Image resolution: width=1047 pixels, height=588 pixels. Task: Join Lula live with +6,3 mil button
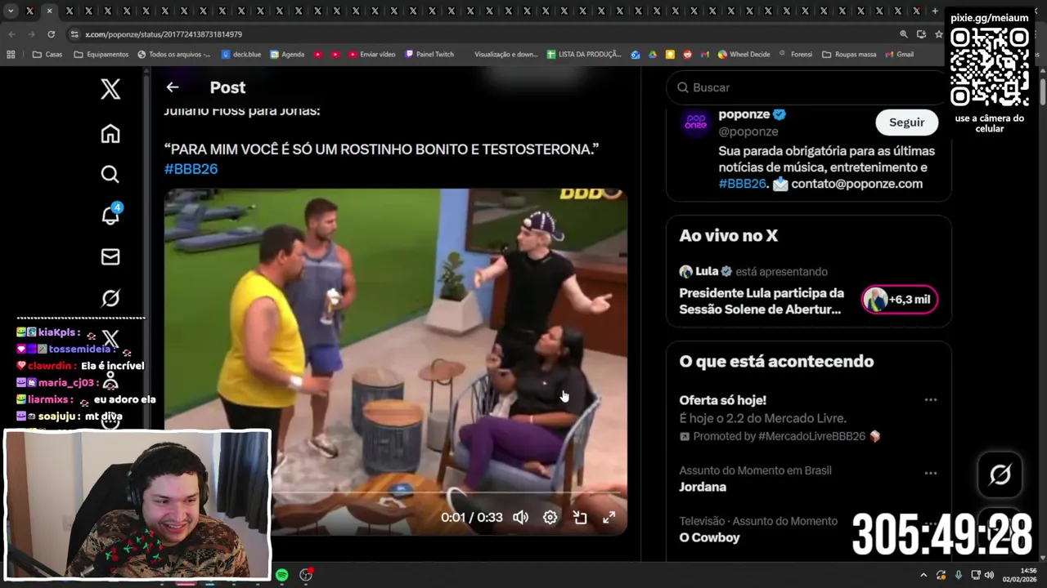[x=900, y=300]
